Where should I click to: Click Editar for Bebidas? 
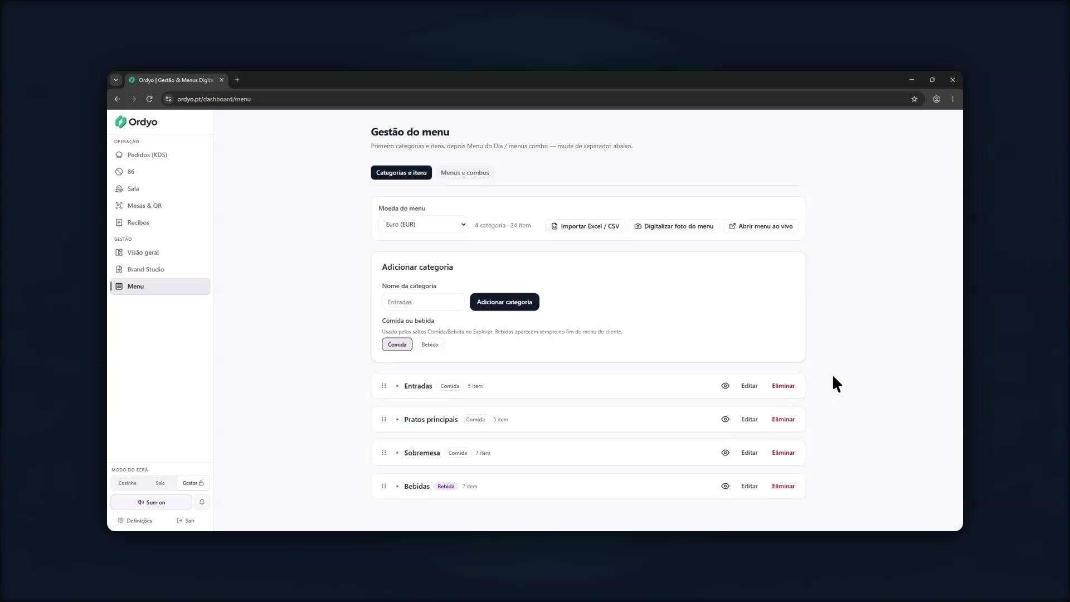point(749,486)
